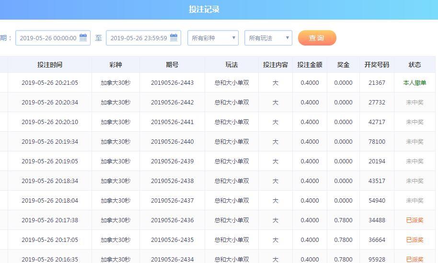Click the 奖金 column header

coord(343,65)
